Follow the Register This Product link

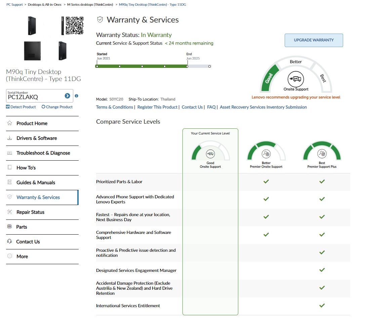157,107
